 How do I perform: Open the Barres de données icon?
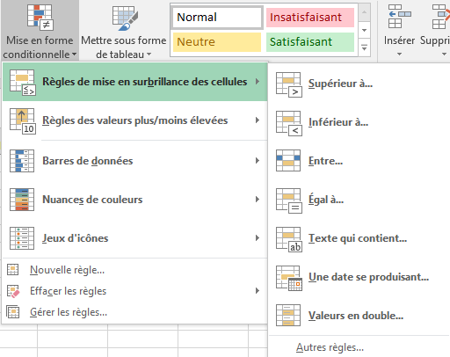(22, 161)
